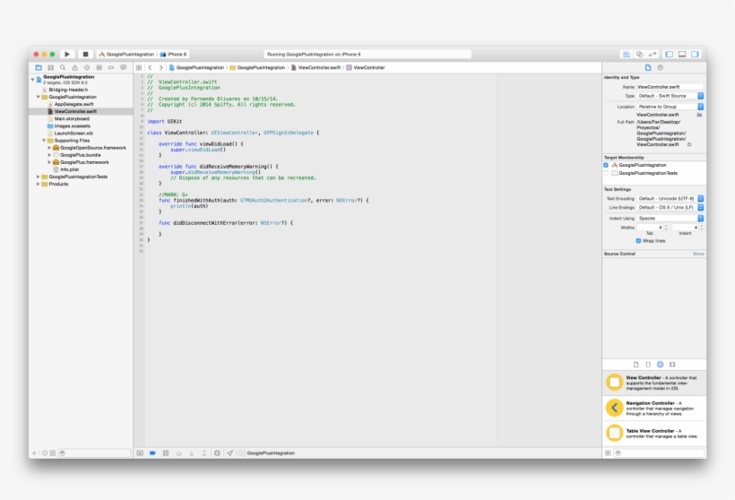Screen dimensions: 735x500
Task: Switch to Version editor
Action: (x=653, y=55)
